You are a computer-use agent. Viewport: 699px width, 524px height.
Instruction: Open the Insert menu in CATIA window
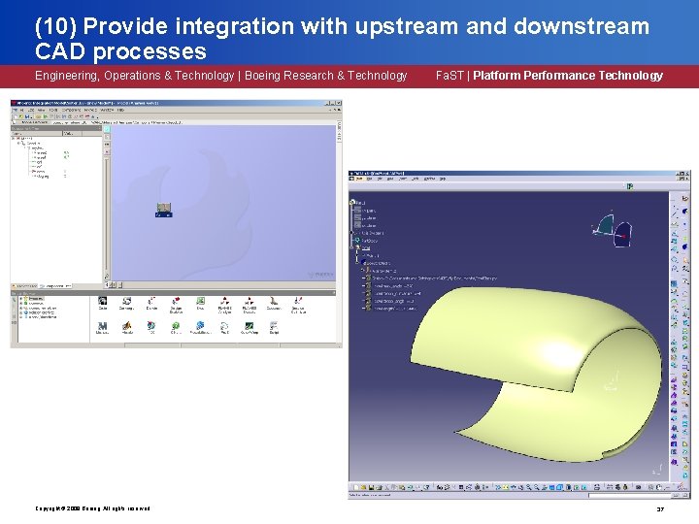pos(402,179)
